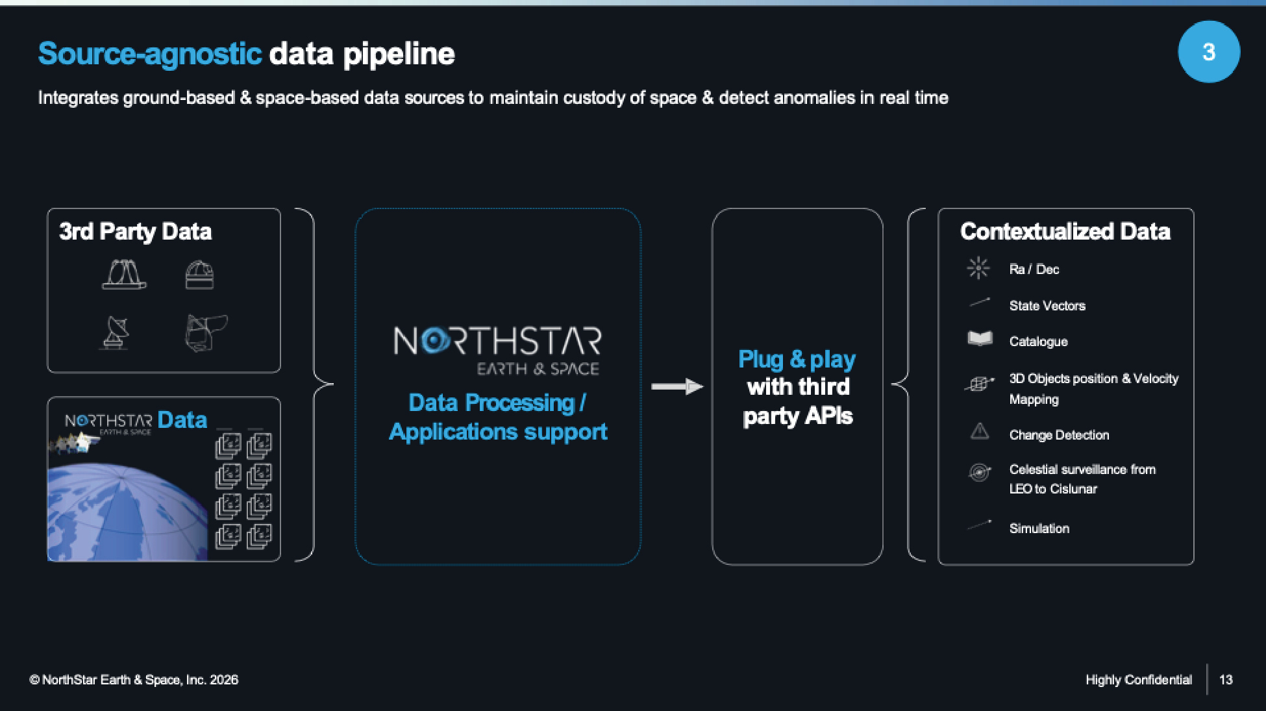The image size is (1266, 711).
Task: Click the "Contextualized Data" heading
Action: tap(1065, 232)
